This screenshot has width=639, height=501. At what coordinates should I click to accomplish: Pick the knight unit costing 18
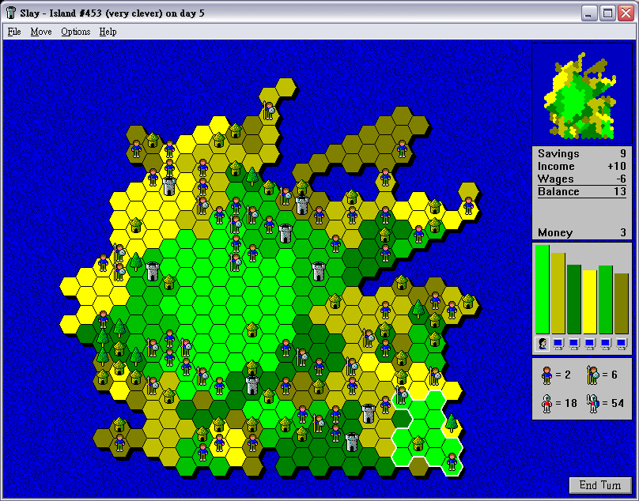point(546,404)
